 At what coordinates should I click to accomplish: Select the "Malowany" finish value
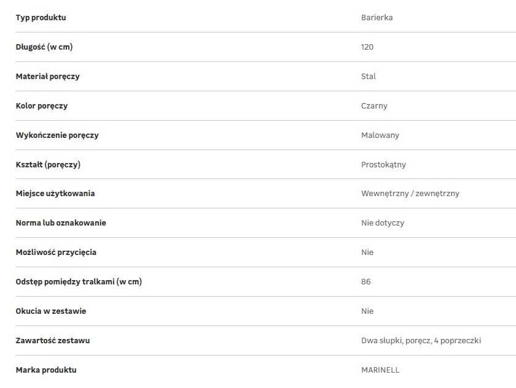coord(380,135)
